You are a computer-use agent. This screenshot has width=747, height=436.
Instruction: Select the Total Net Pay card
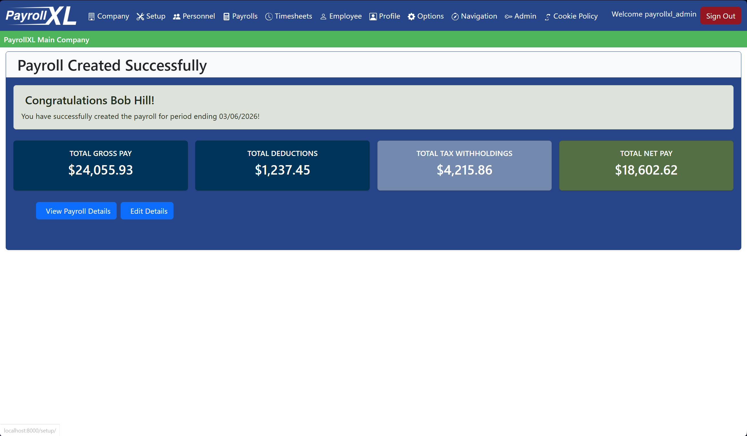click(x=646, y=166)
